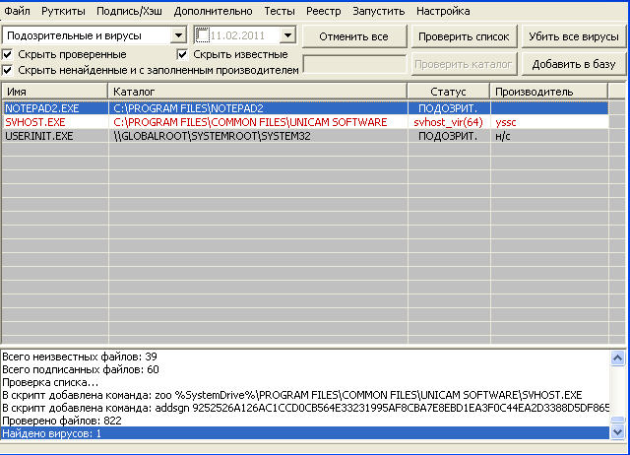Open the Реестр menu
This screenshot has width=630, height=455.
[324, 11]
